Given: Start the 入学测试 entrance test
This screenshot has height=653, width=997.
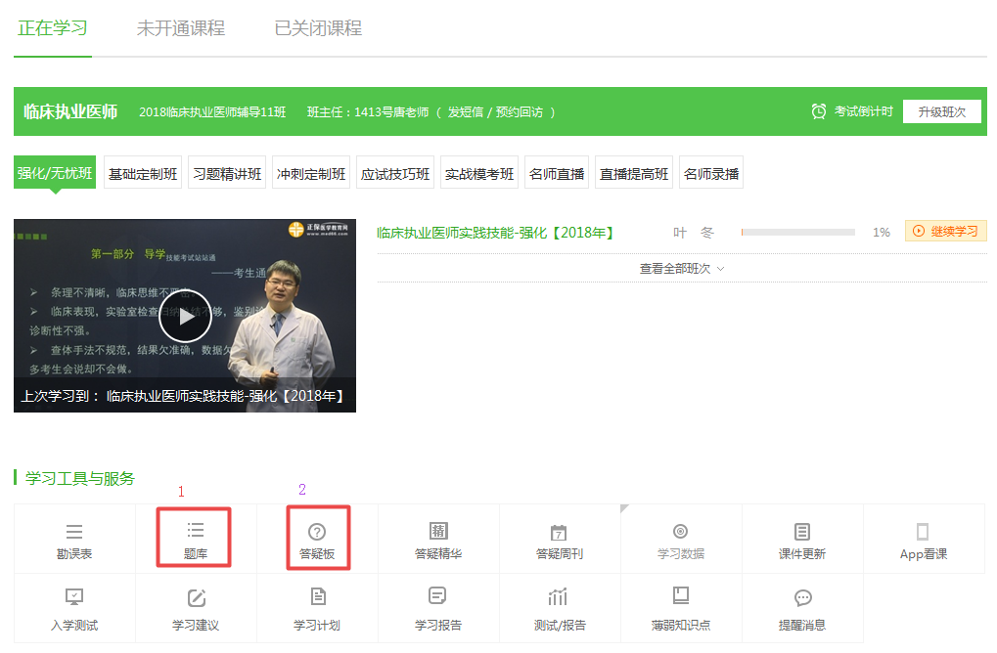Looking at the screenshot, I should click(73, 607).
